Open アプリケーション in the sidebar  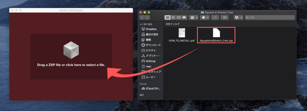coord(151,56)
